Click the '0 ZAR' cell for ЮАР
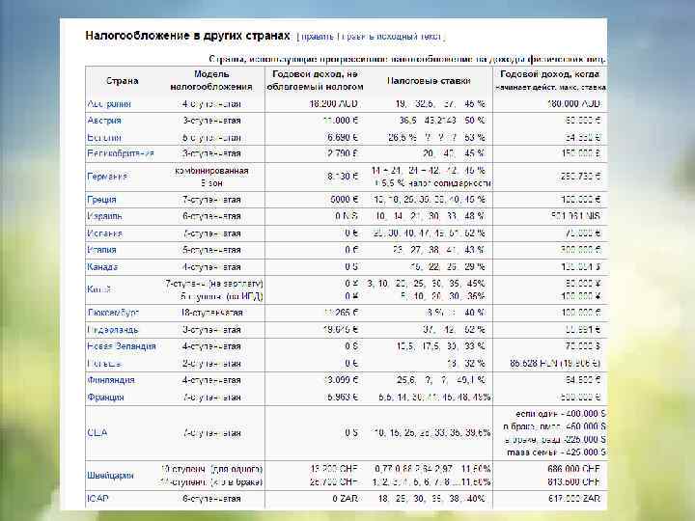Image resolution: width=695 pixels, height=521 pixels. [x=345, y=499]
